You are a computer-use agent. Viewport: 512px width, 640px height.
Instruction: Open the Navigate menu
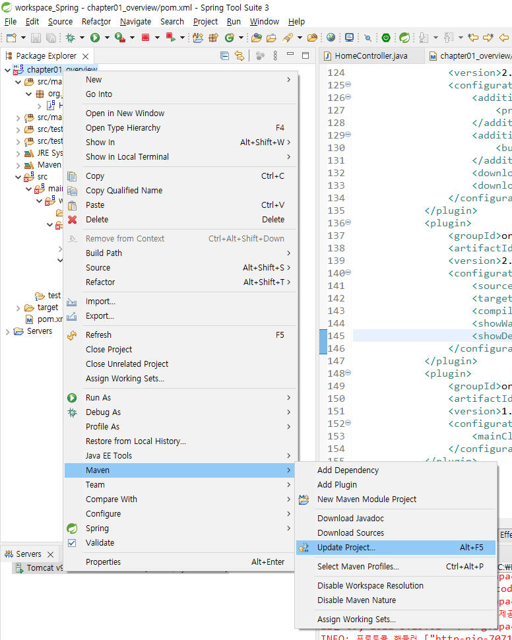point(135,22)
